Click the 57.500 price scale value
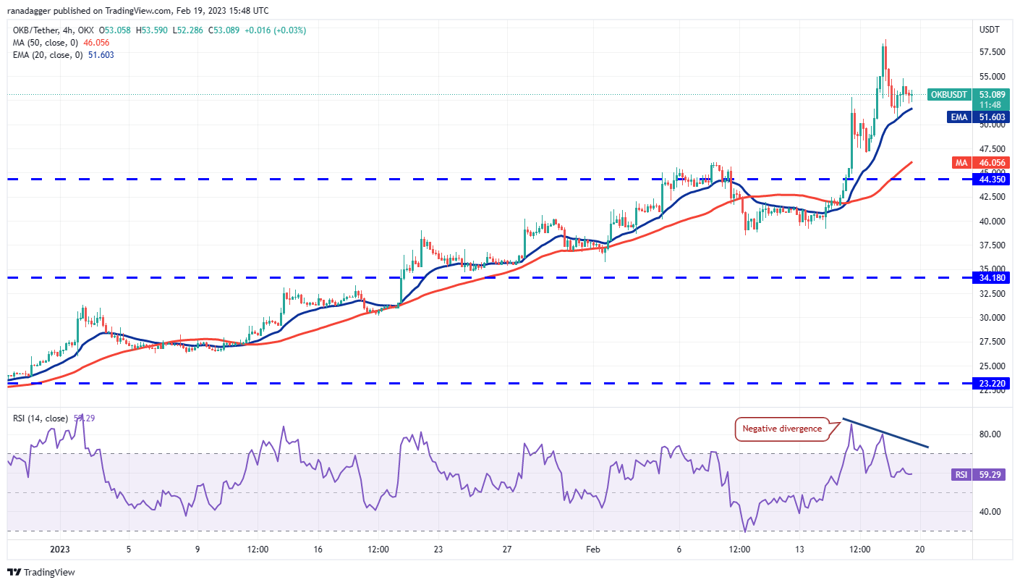Image resolution: width=1020 pixels, height=585 pixels. point(993,52)
